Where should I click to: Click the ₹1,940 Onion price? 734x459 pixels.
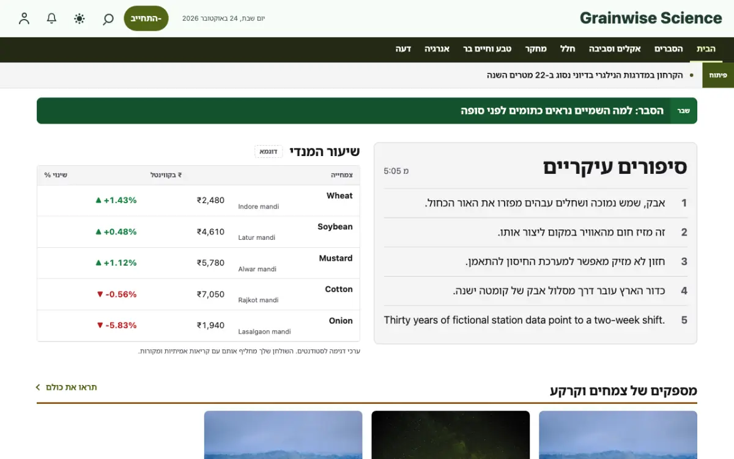(x=210, y=325)
